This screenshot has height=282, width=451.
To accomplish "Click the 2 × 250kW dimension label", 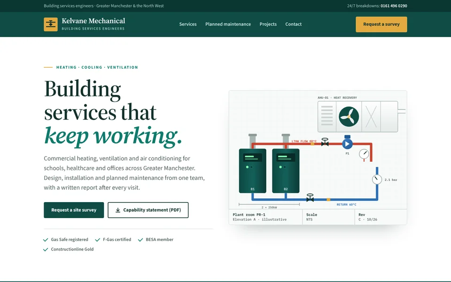I will pos(269,207).
